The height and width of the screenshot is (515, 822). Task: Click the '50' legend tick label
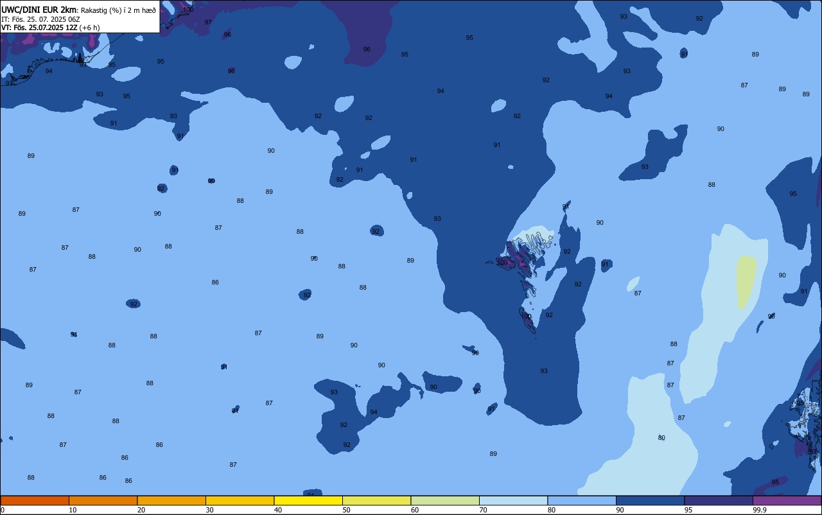346,510
